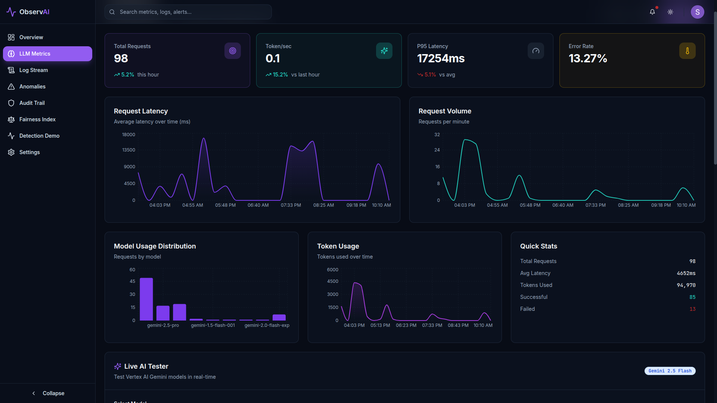This screenshot has height=403, width=717.
Task: Open Fairness Index page
Action: pos(37,119)
